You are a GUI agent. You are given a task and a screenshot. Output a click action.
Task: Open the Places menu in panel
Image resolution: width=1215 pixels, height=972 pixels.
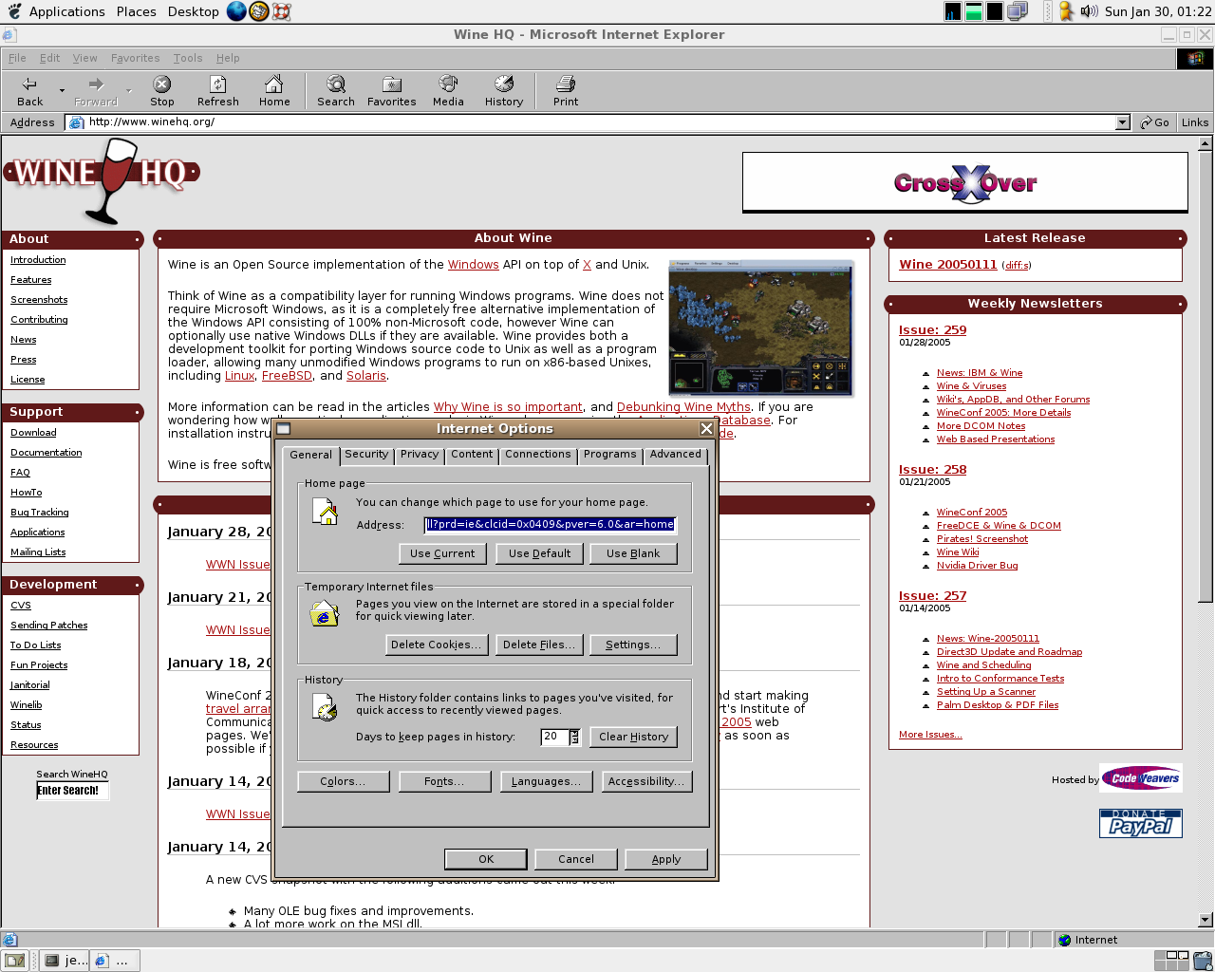pyautogui.click(x=137, y=11)
